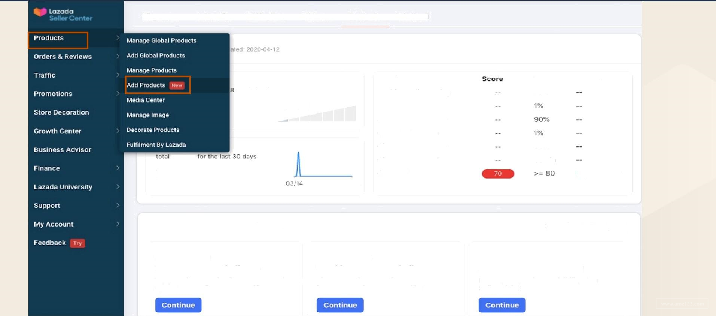Click the blue spike on the 30-day chart
This screenshot has height=316, width=716.
point(298,164)
